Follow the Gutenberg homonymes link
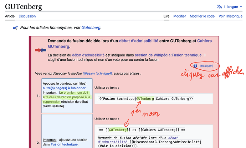Viewport: 246px width, 148px height. click(x=91, y=28)
